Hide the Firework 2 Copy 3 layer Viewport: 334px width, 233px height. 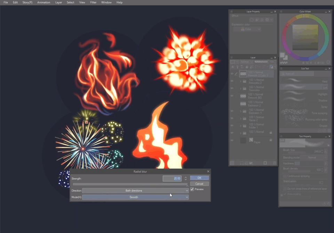point(232,73)
